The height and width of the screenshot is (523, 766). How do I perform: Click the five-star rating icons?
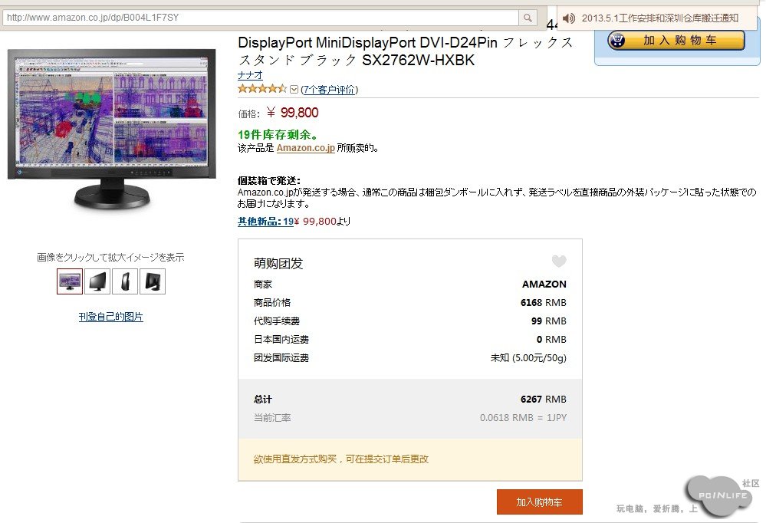tap(262, 89)
